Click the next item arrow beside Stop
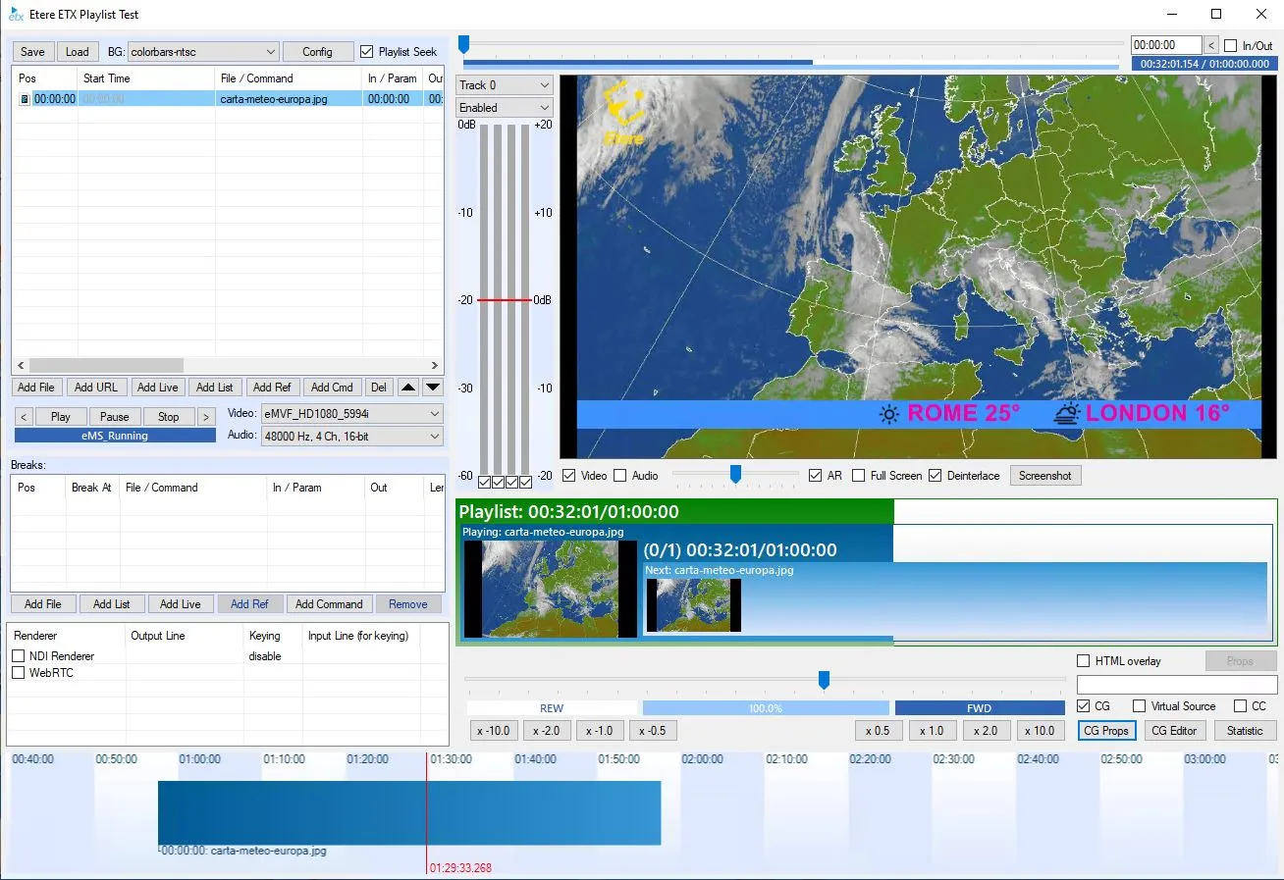The width and height of the screenshot is (1284, 880). pyautogui.click(x=206, y=417)
